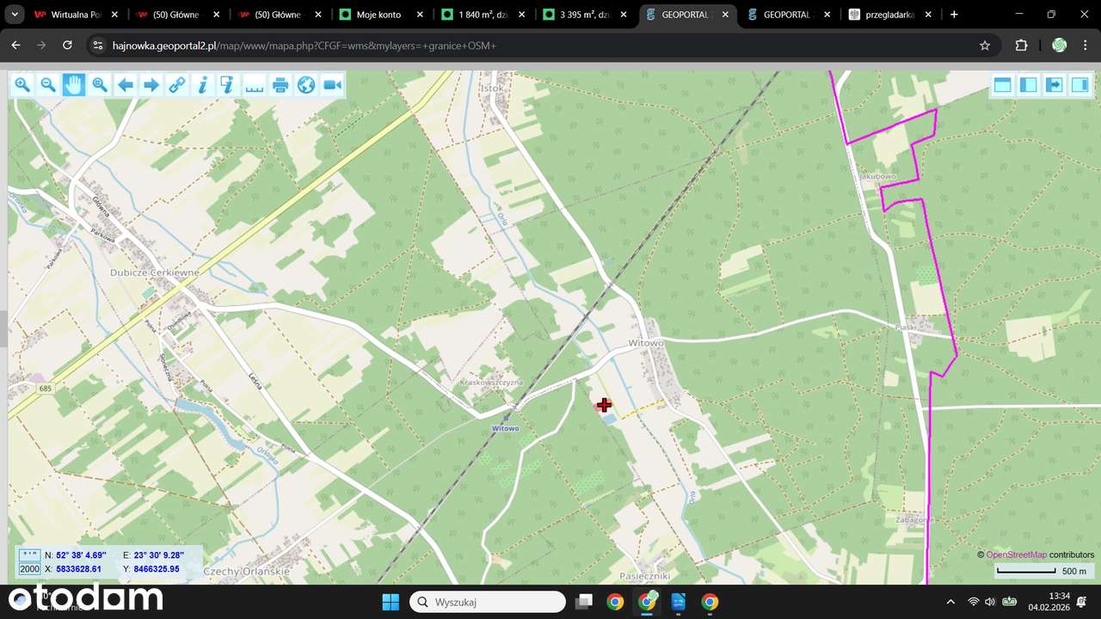Viewport: 1101px width, 619px height.
Task: Click the link/share map icon
Action: 177,84
